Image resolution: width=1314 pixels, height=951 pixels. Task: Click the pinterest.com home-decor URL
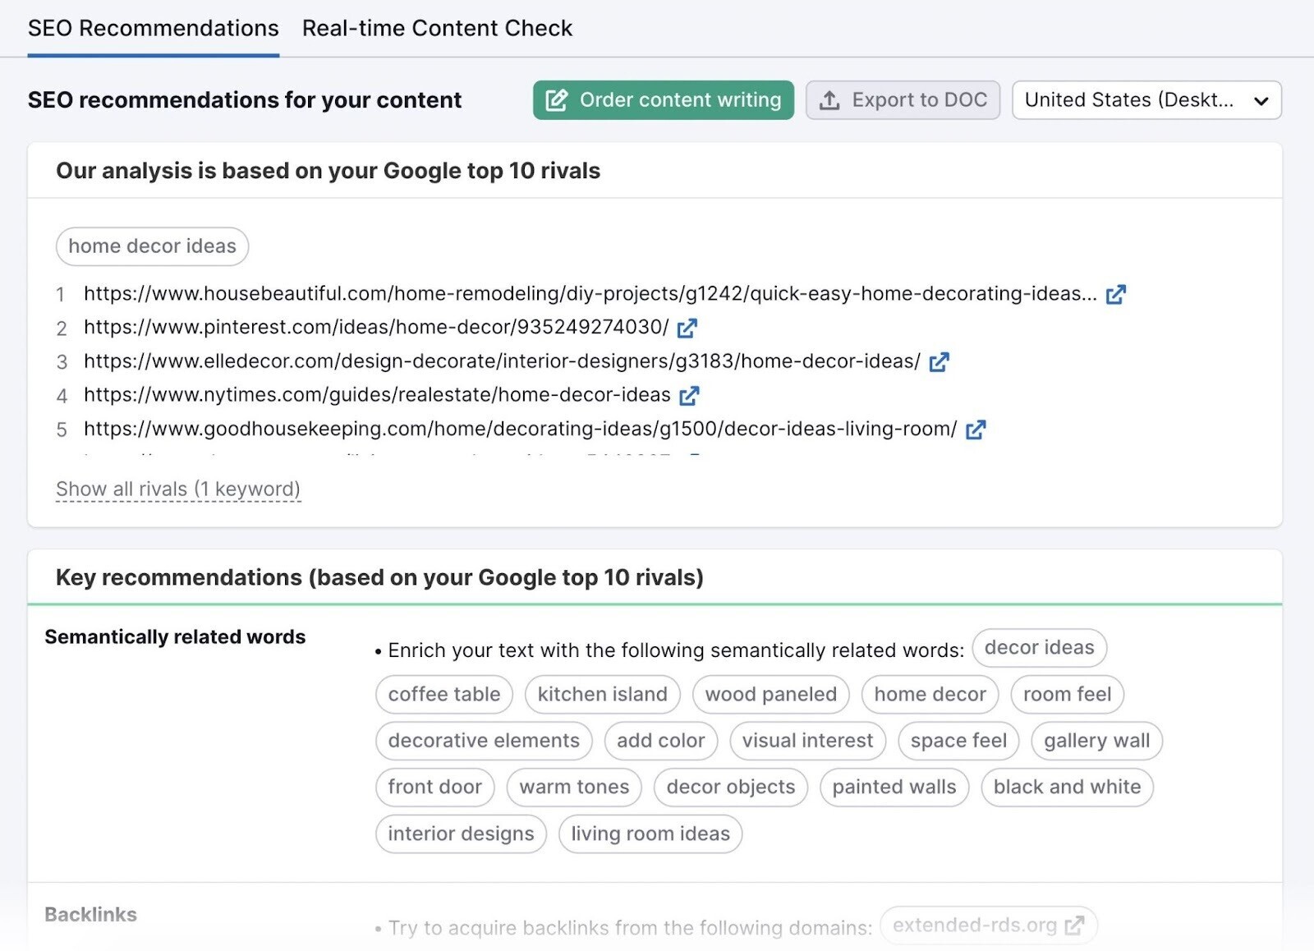(376, 328)
